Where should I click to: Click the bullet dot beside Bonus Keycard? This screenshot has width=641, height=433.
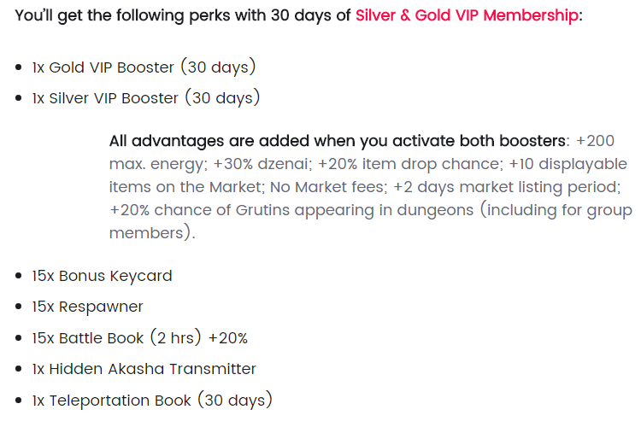(19, 276)
